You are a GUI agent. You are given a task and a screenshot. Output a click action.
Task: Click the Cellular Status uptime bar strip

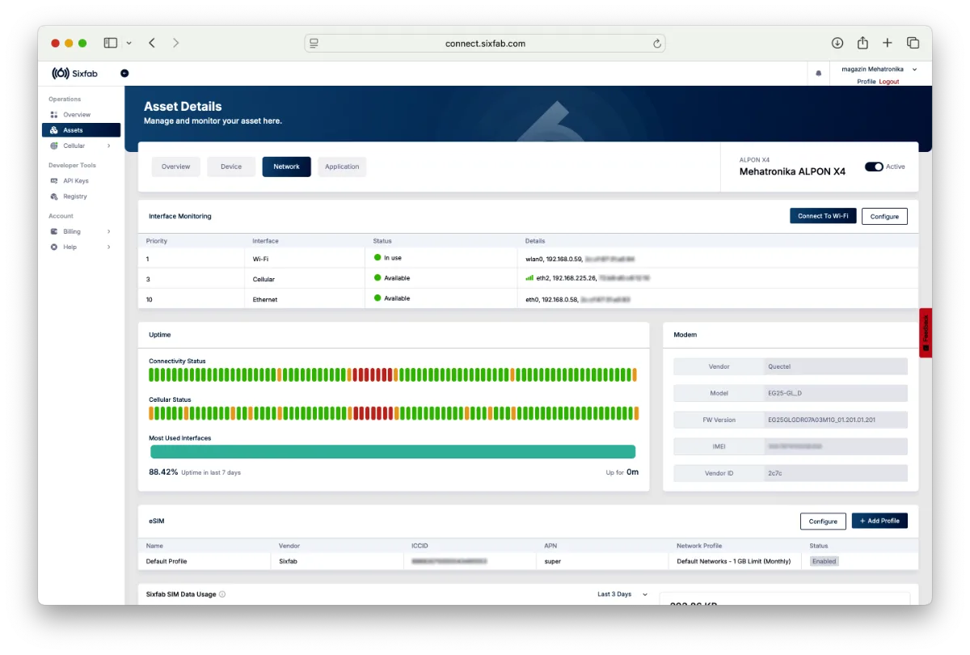tap(394, 413)
